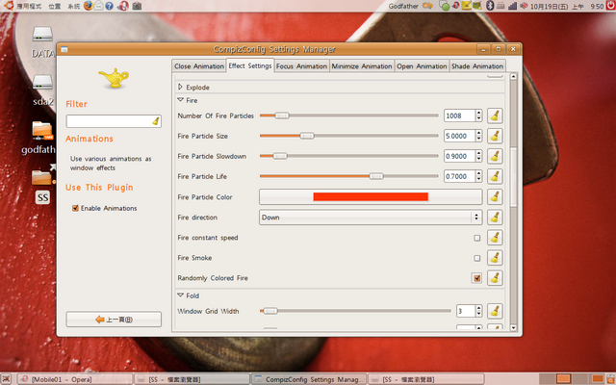Switch to the active orange workspace
Screen dimensions: 616x385
pos(563,379)
